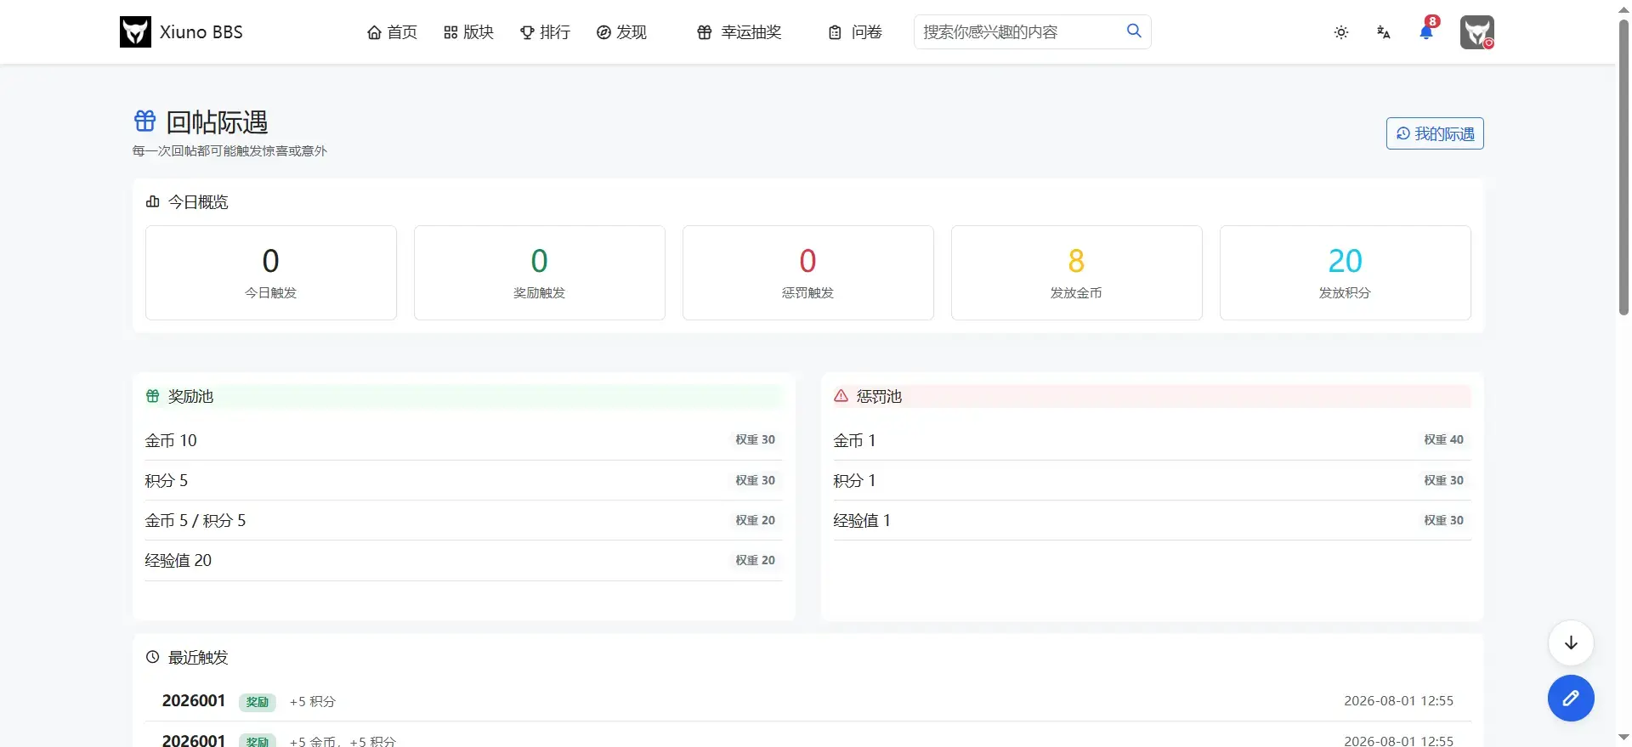Viewport: 1632px width, 747px height.
Task: Click the warning triangle icon beside 惩罚池
Action: point(841,396)
